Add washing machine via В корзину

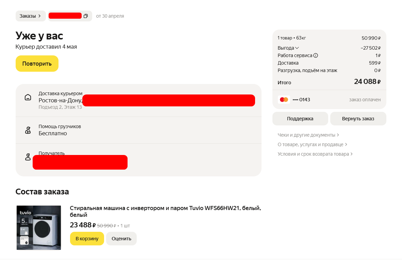coord(87,239)
